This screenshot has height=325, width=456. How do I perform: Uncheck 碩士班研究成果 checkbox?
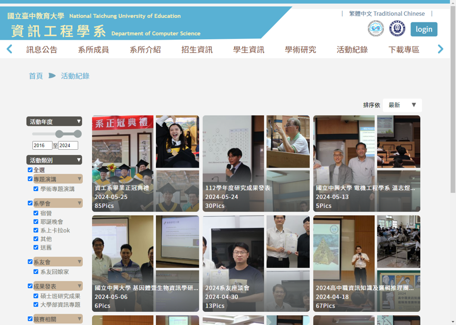pyautogui.click(x=36, y=296)
